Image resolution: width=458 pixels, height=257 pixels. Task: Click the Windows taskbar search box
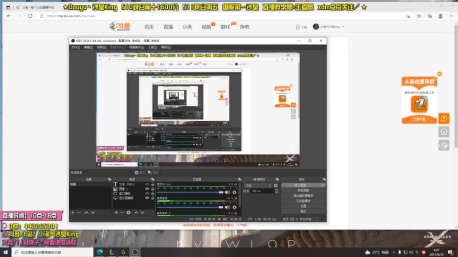[x=53, y=252]
